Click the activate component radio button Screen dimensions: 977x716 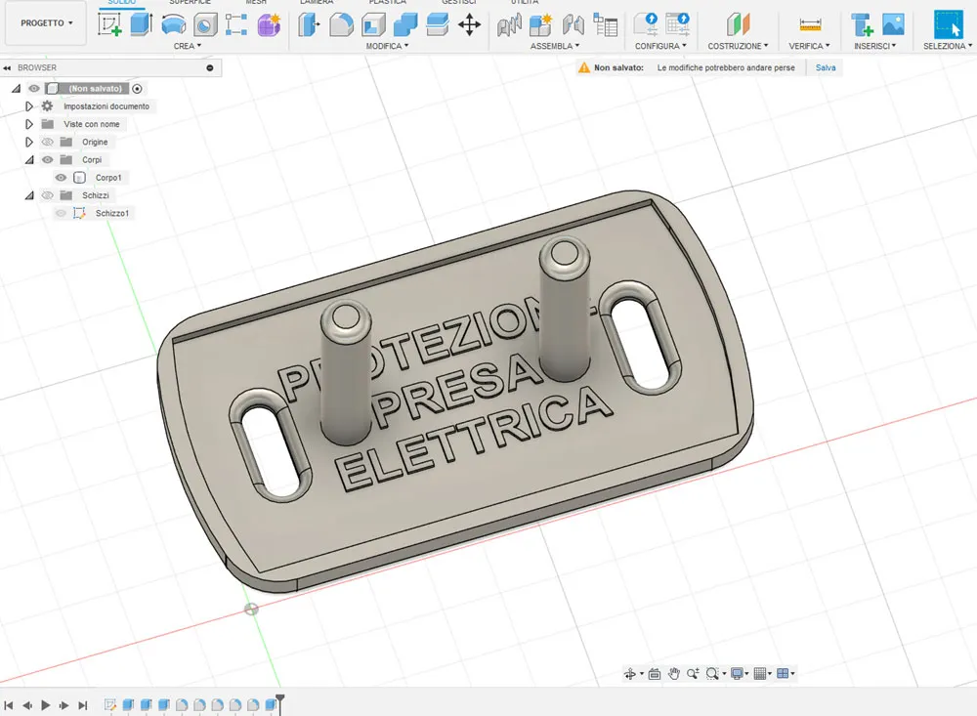(137, 89)
